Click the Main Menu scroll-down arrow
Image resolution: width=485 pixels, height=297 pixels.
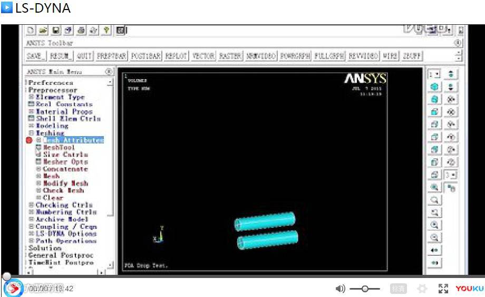coord(110,265)
